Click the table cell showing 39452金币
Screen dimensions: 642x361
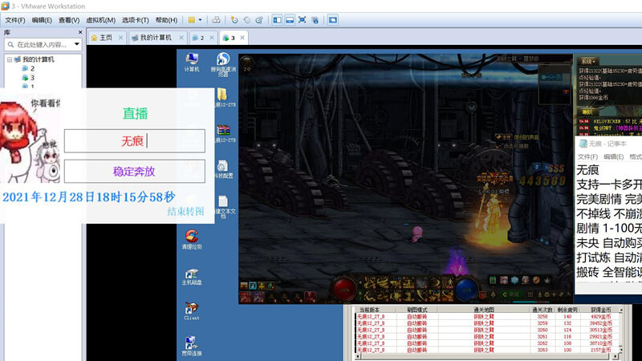tap(600, 323)
